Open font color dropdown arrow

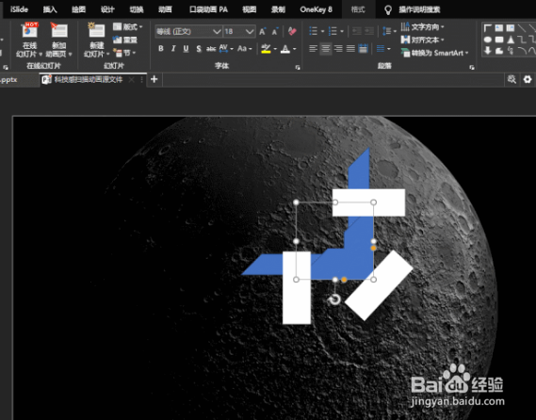pyautogui.click(x=294, y=49)
